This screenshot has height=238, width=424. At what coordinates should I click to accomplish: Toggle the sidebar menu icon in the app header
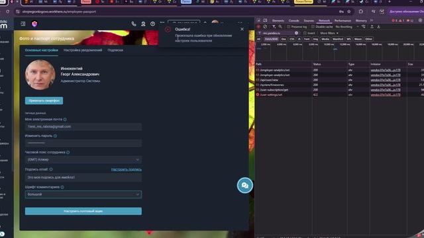pyautogui.click(x=23, y=24)
